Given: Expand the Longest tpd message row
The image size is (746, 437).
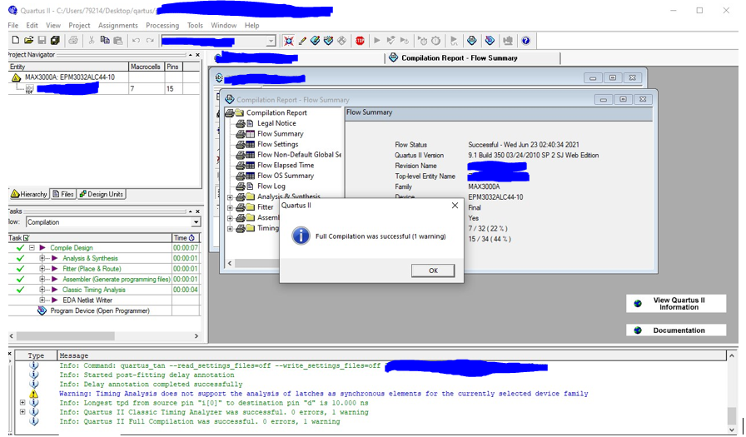Looking at the screenshot, I should click(22, 403).
